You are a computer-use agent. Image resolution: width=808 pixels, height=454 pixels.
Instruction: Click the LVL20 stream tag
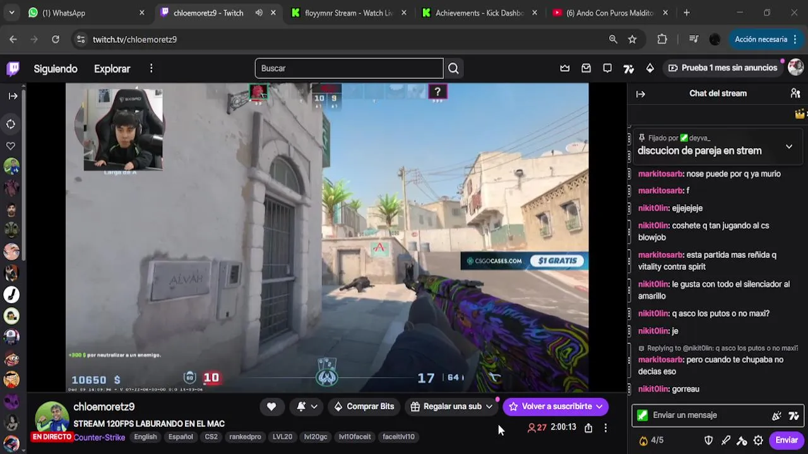282,437
